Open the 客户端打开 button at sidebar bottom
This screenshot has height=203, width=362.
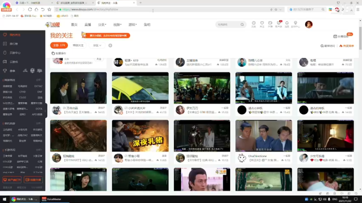tap(12, 180)
